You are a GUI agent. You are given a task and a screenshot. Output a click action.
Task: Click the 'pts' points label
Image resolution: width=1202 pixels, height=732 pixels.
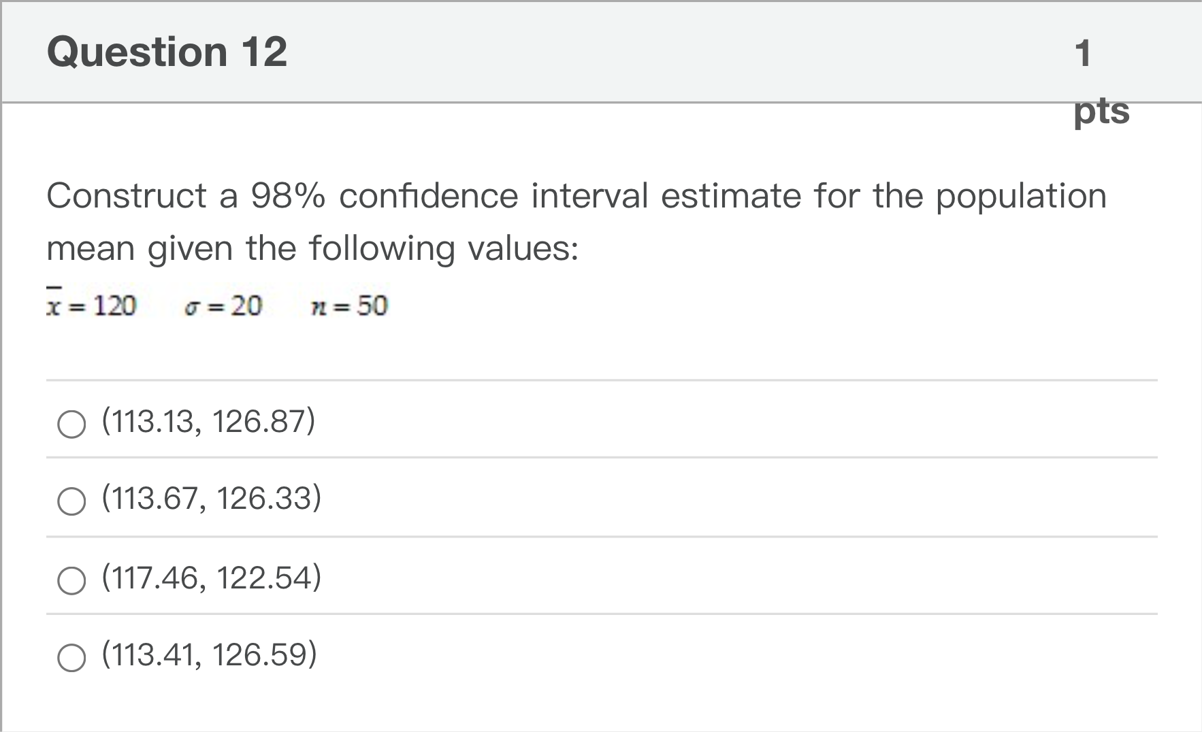point(1101,111)
